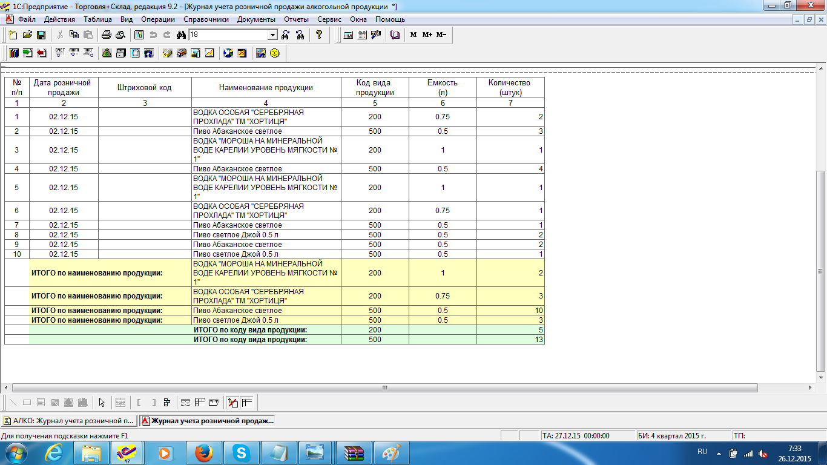Click the horizontal scrollbar thumb
The width and height of the screenshot is (827, 465).
384,387
